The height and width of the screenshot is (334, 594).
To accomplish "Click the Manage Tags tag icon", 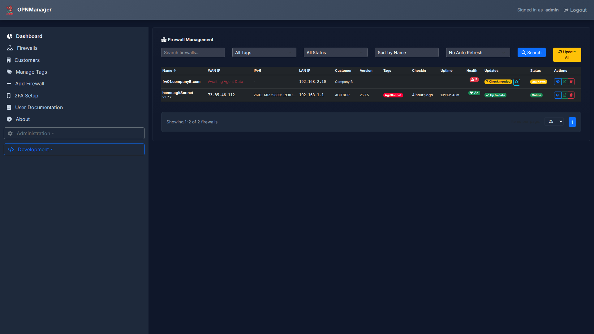I will (x=10, y=72).
